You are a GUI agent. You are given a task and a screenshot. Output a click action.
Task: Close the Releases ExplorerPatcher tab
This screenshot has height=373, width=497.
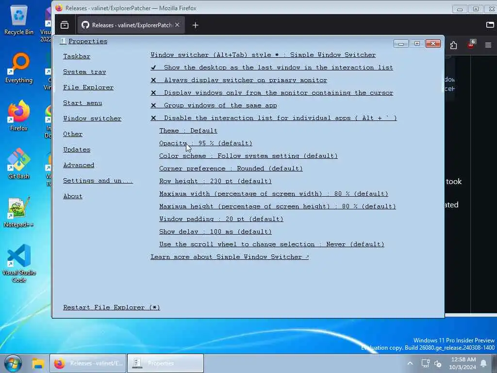[177, 25]
